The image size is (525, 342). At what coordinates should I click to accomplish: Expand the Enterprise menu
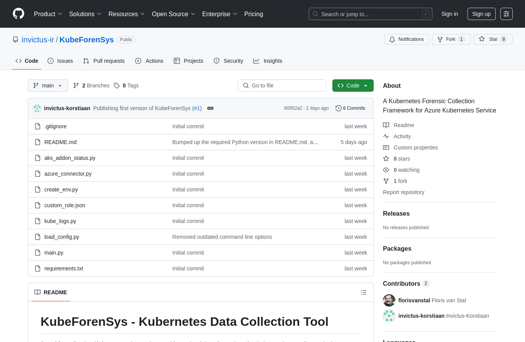tap(220, 14)
